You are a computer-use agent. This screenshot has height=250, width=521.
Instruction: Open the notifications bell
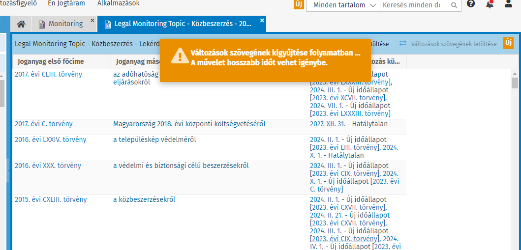pos(490,4)
